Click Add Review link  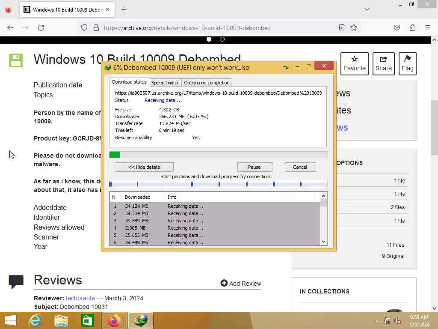[241, 284]
